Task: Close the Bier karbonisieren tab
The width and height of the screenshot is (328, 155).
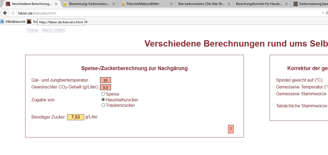Action: 228,4
